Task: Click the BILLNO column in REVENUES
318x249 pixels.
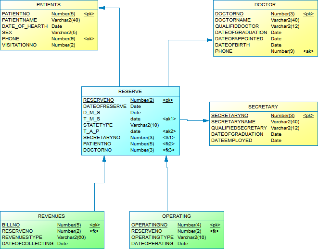Action: [x=11, y=225]
